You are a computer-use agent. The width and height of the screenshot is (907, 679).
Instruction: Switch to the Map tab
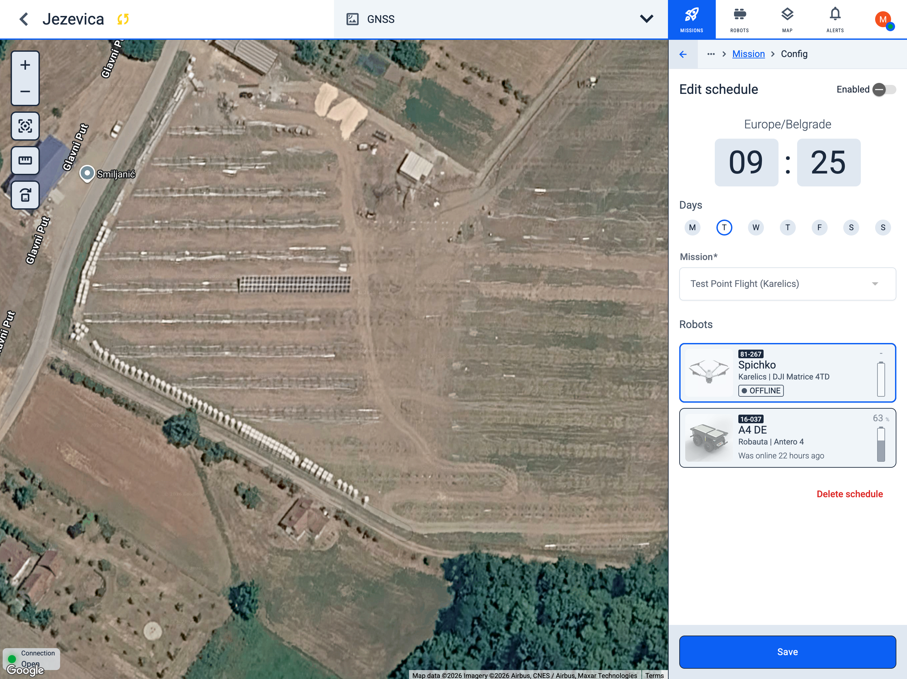[x=787, y=19]
